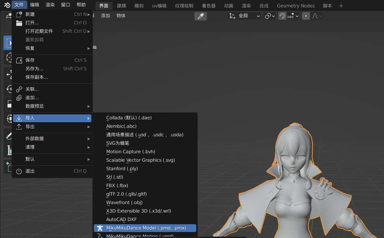384x238 pixels.
Task: Switch to the 雕刻 workspace tab
Action: pos(139,6)
